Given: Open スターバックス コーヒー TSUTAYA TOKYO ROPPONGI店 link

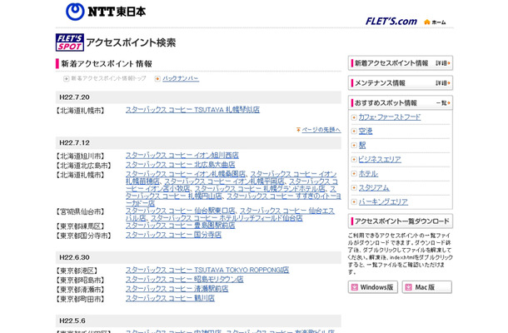Looking at the screenshot, I should point(207,270).
